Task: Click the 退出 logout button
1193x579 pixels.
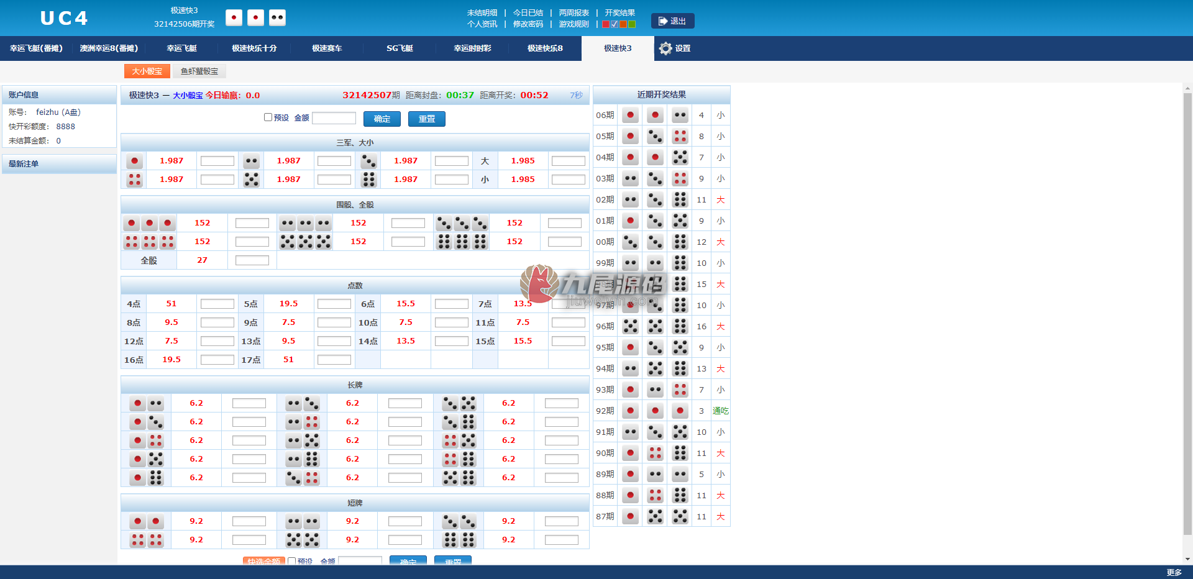Action: [672, 21]
